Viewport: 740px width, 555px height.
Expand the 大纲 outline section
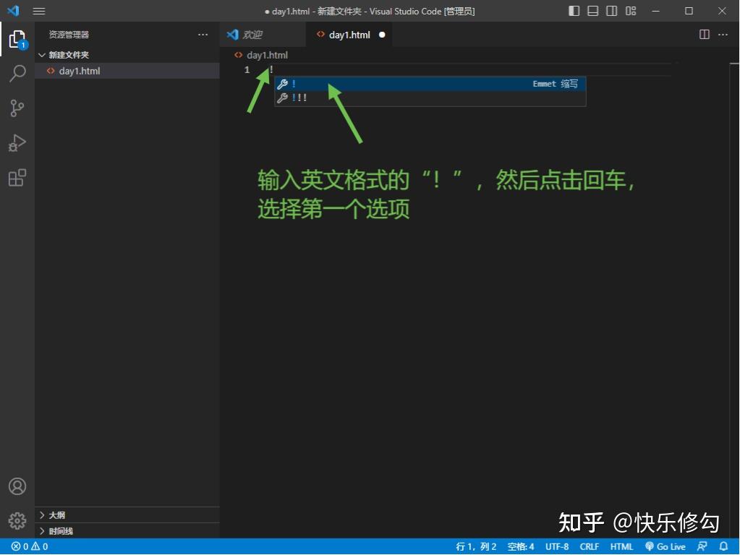[x=127, y=515]
